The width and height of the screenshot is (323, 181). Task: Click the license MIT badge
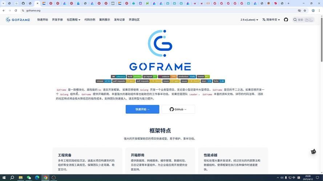click(203, 76)
